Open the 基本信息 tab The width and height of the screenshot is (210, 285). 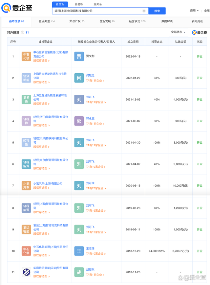coord(16,21)
